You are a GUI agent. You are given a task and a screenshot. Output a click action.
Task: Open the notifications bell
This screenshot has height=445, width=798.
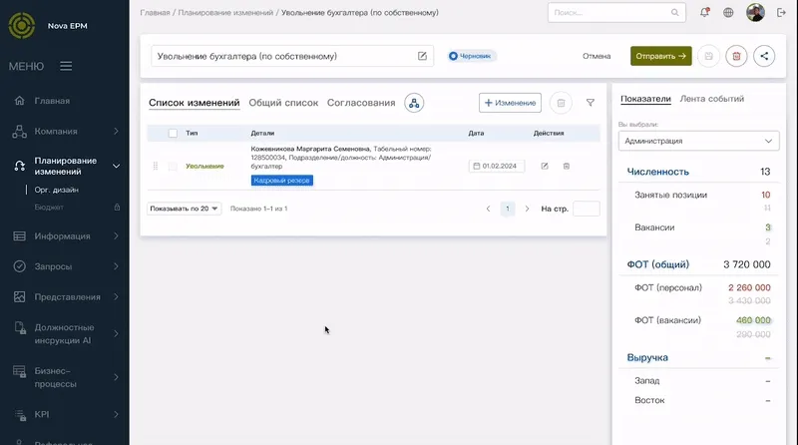pos(705,13)
